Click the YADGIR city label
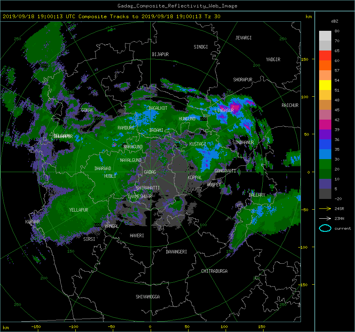Screen dimensions: 355x332 273,60
